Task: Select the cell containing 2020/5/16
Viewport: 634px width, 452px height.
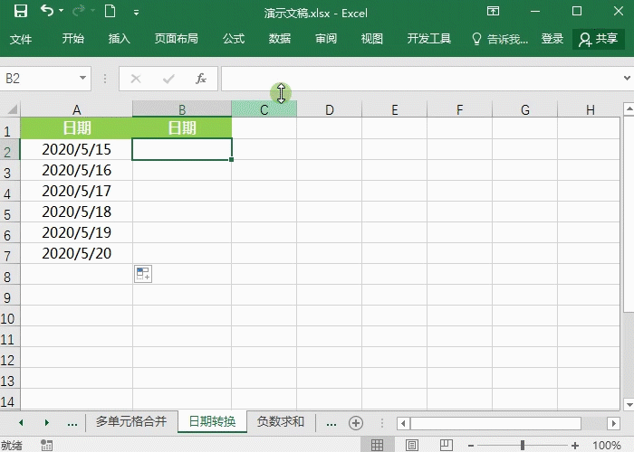Action: pos(76,170)
